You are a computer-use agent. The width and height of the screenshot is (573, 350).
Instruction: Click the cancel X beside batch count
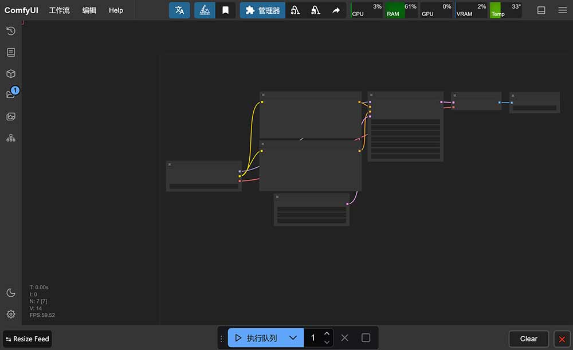[344, 338]
